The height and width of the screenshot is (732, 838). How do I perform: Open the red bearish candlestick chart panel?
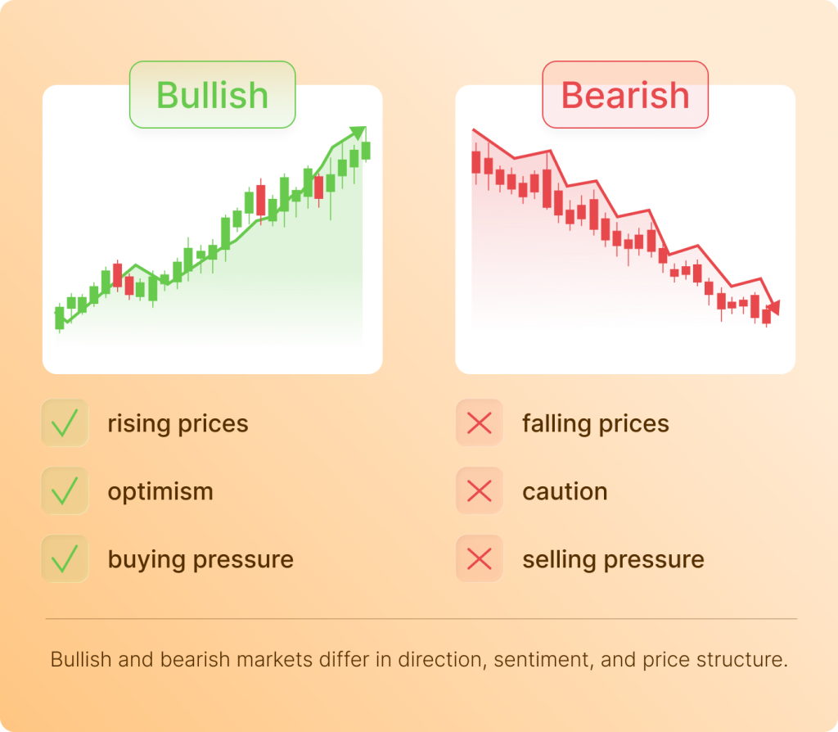(625, 246)
